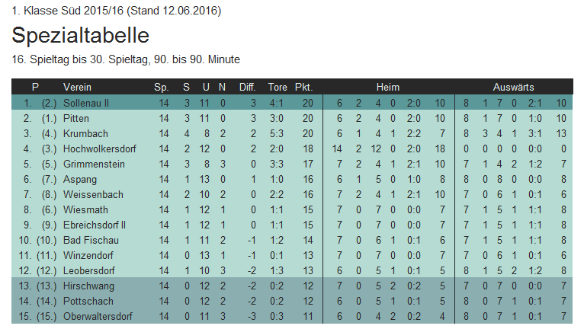Select the Aspang team name
584x329 pixels.
click(79, 179)
